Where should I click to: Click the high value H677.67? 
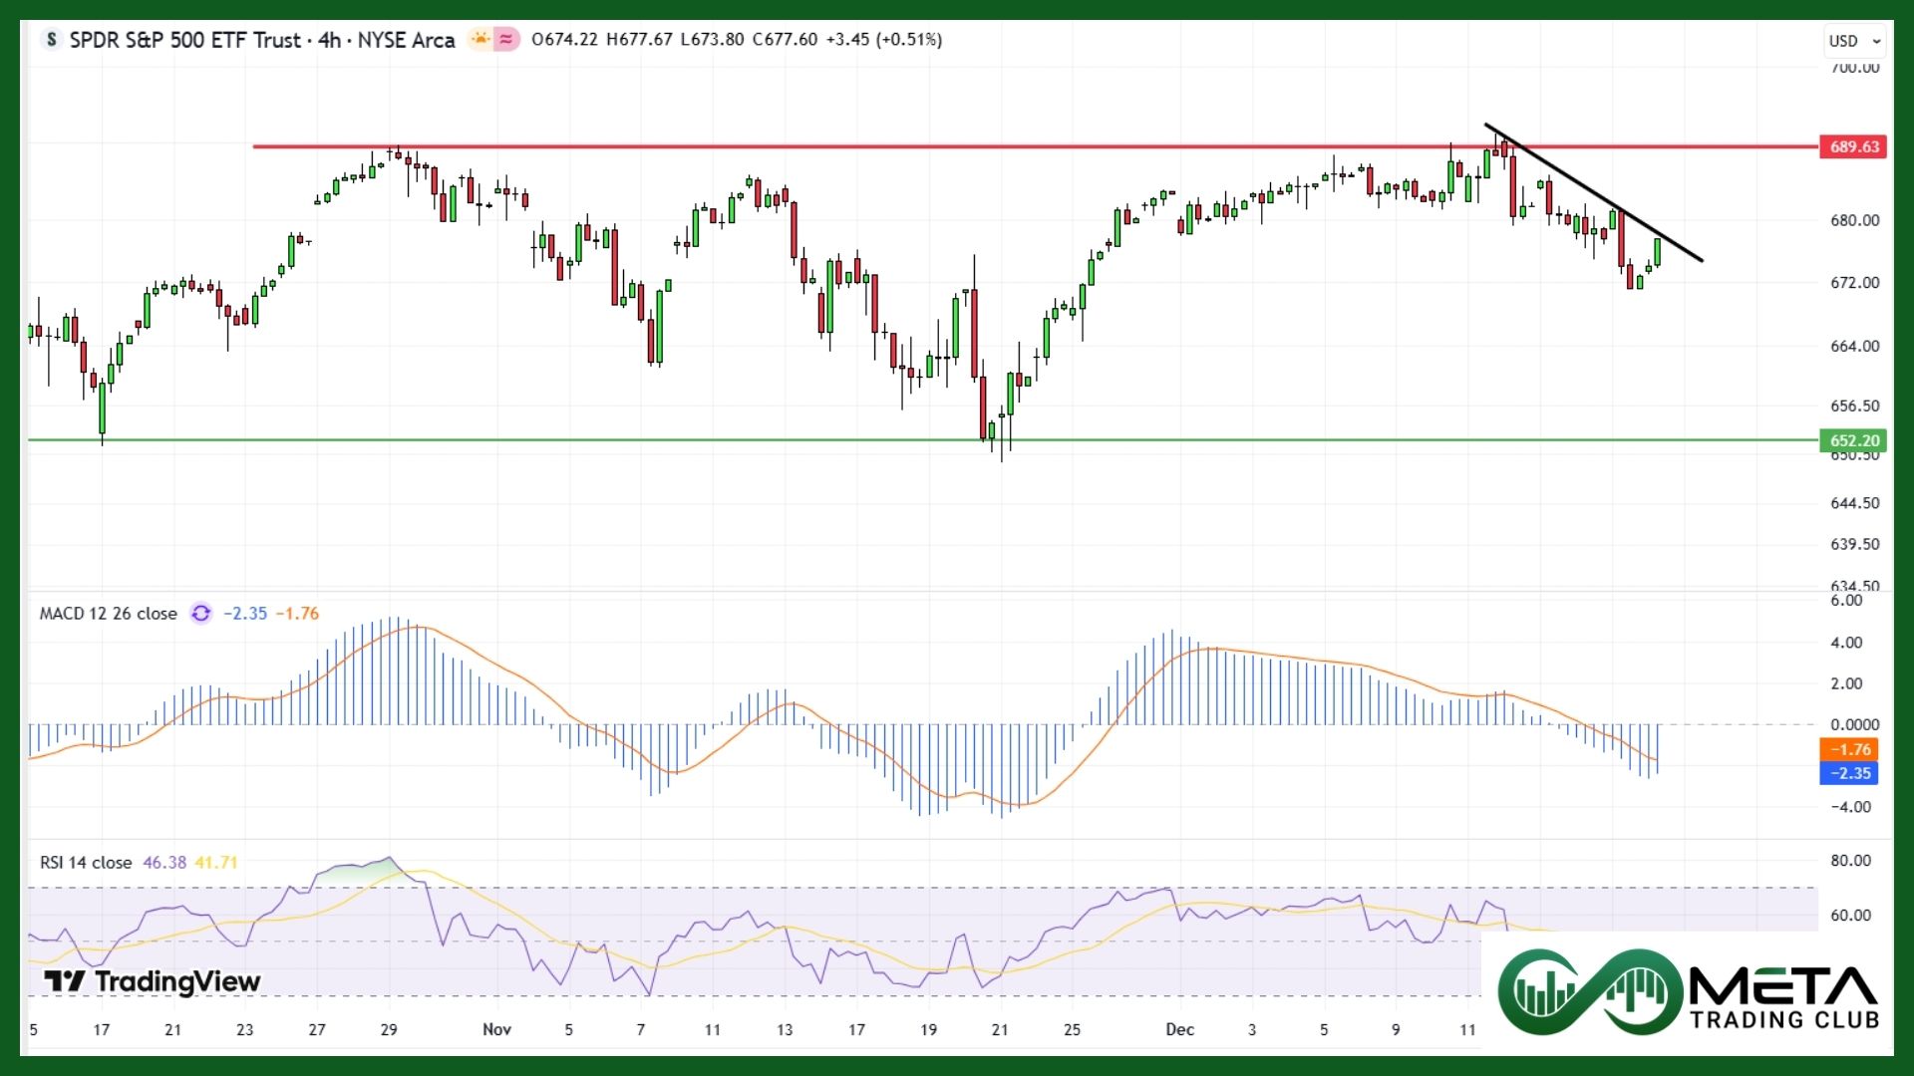click(x=639, y=40)
